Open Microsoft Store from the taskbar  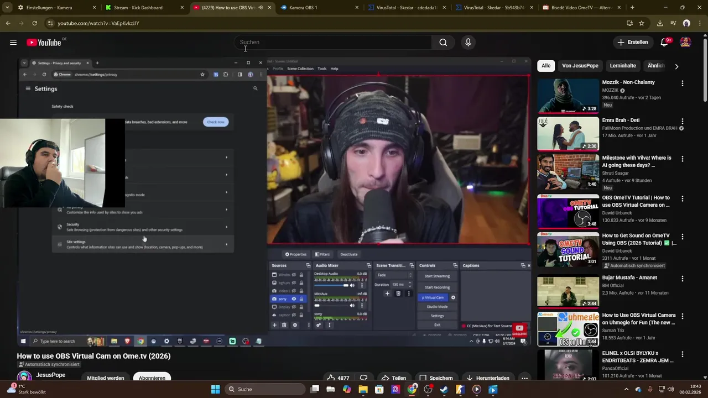coord(379,389)
